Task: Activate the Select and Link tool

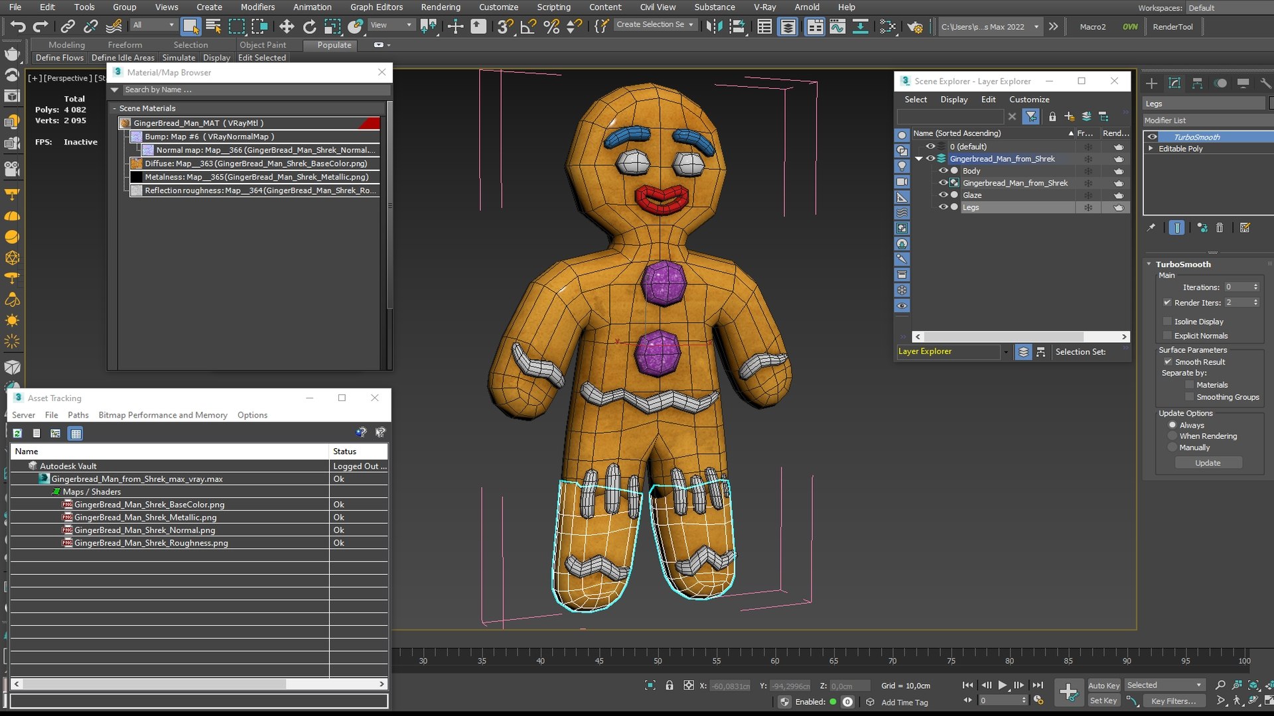Action: point(67,27)
